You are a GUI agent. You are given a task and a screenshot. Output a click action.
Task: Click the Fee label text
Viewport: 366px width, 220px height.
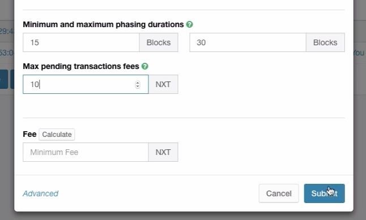[29, 134]
